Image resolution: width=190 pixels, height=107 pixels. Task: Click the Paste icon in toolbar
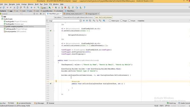pos(20,7)
